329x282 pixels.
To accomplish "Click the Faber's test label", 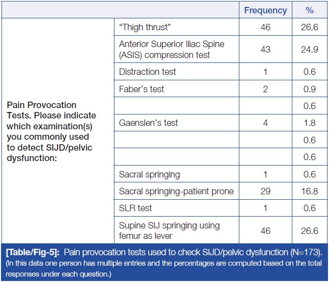I will coord(142,89).
